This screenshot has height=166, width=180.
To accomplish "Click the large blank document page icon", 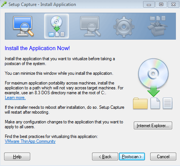I will [x=155, y=103].
